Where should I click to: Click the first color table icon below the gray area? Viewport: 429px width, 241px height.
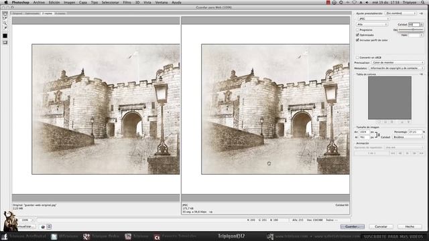click(x=379, y=122)
